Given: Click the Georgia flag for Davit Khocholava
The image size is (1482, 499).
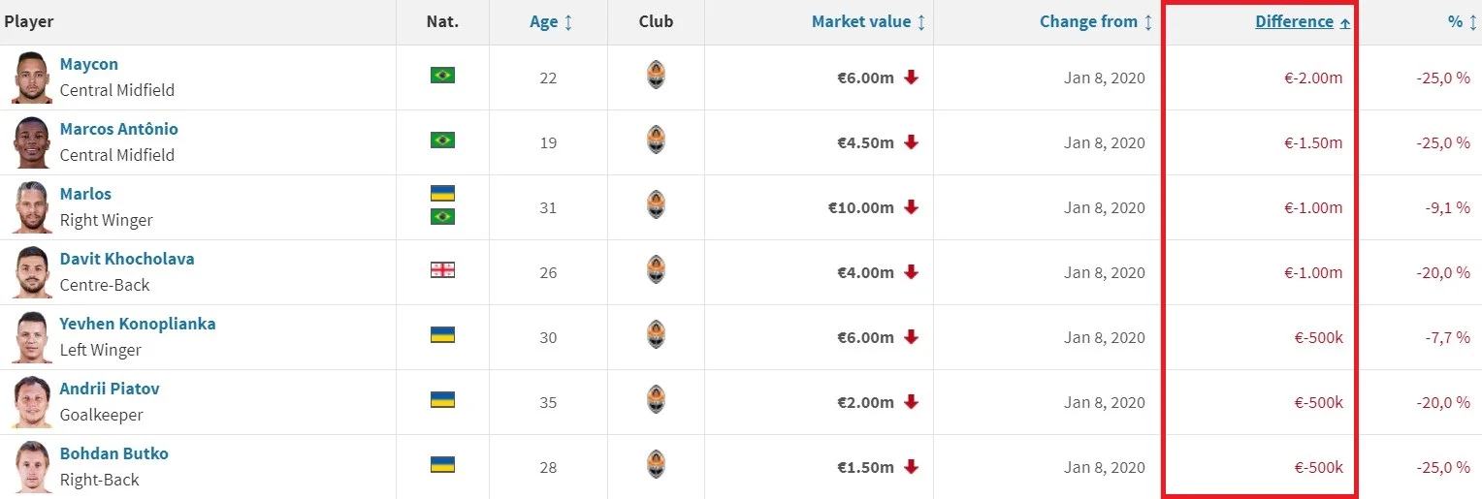Looking at the screenshot, I should (442, 270).
